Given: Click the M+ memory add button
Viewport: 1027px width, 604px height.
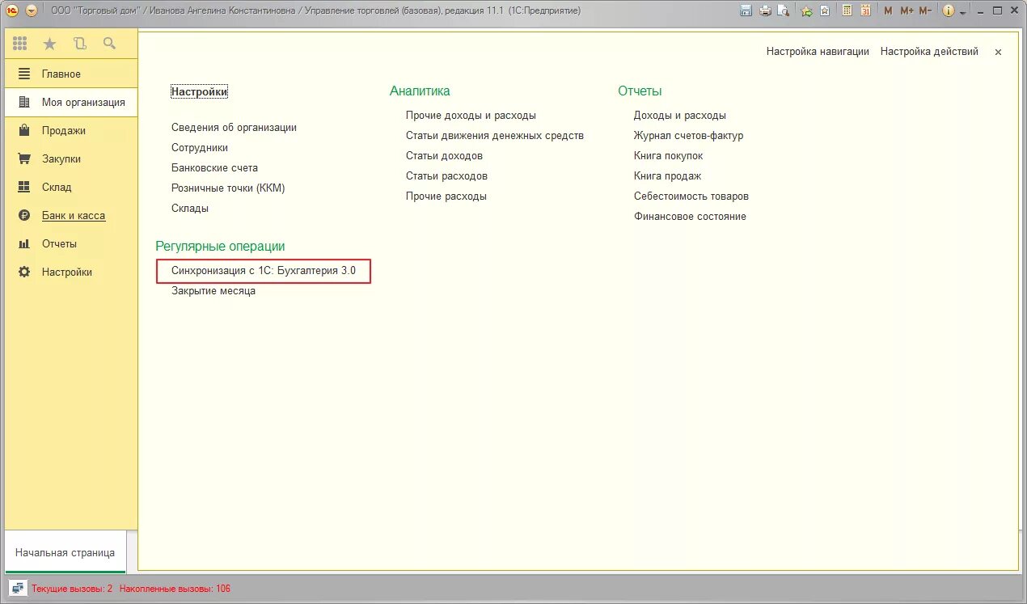Looking at the screenshot, I should [907, 11].
